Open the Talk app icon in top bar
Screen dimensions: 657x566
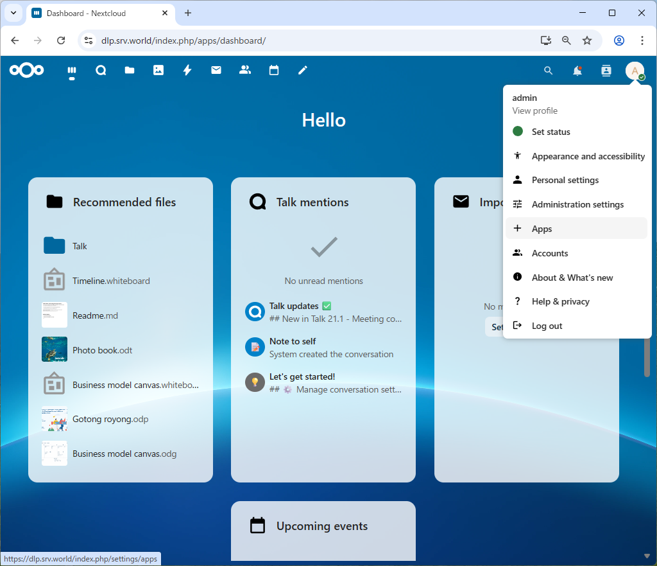pos(101,71)
